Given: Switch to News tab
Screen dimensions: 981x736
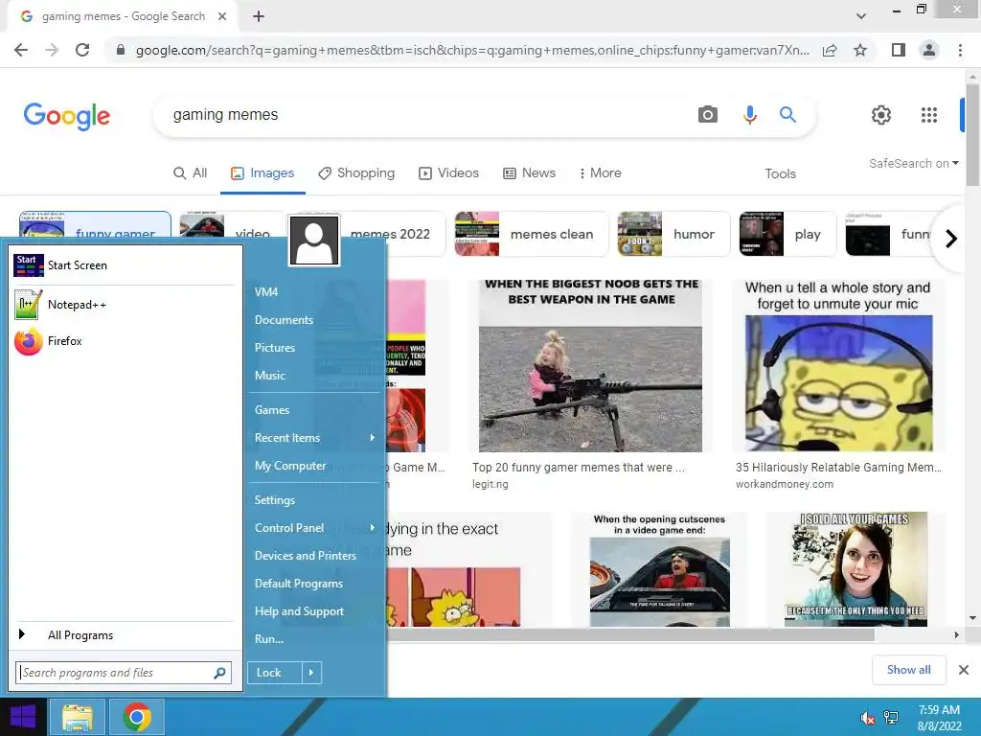Looking at the screenshot, I should click(x=529, y=173).
